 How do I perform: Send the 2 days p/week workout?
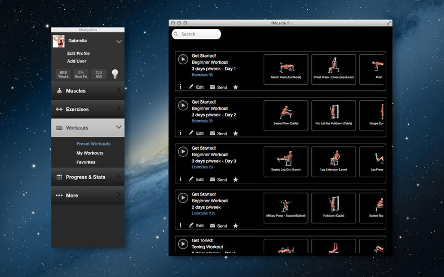218,226
